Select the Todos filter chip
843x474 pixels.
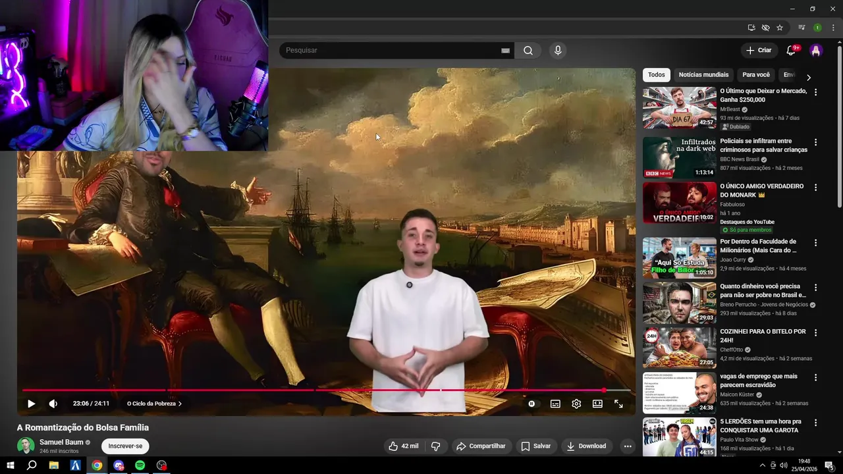[x=657, y=75]
